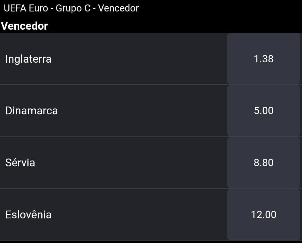Click Grupo C in the header title

click(73, 9)
